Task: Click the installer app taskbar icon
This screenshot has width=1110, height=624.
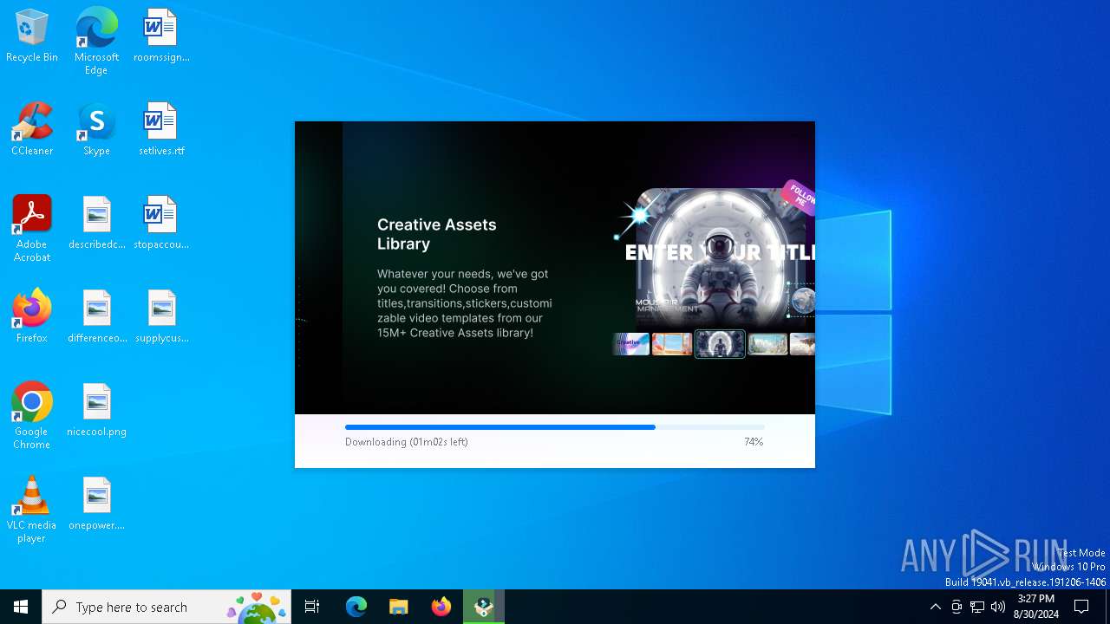Action: tap(484, 607)
